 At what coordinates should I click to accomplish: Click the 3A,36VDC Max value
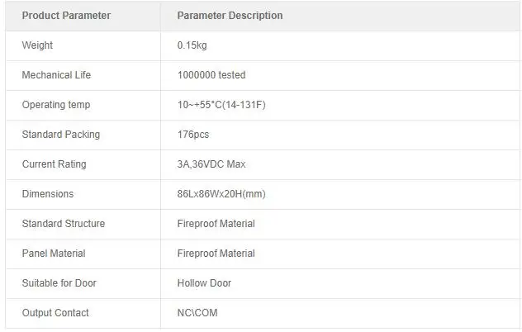pos(211,164)
